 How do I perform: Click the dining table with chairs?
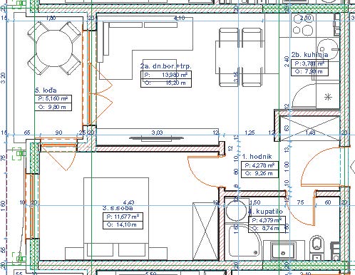(240, 57)
